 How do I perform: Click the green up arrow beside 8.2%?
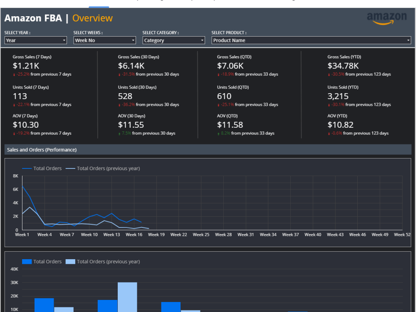[218, 134]
